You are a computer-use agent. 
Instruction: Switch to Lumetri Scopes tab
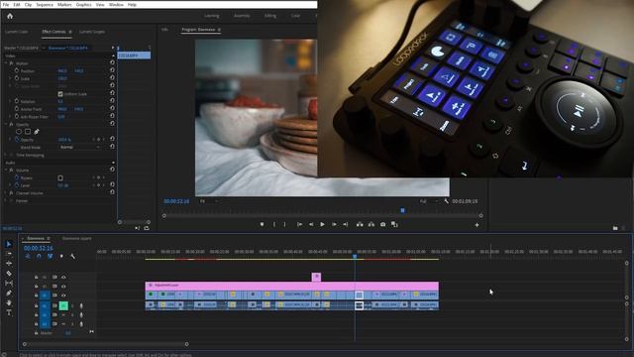click(92, 32)
